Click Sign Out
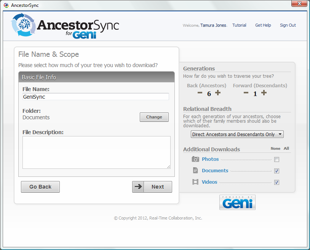Screen dimensions: 310x250 pyautogui.click(x=288, y=25)
